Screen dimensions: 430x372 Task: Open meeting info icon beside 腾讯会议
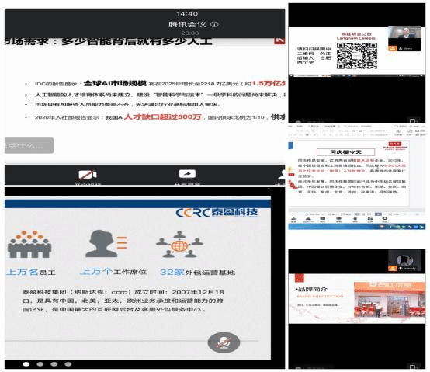(214, 24)
